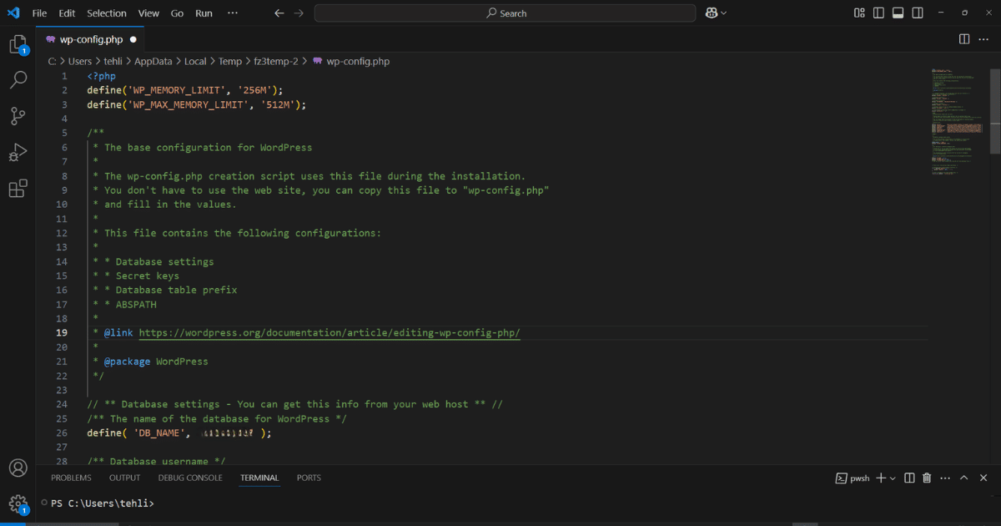Open the Source Control view
Viewport: 1001px width, 526px height.
click(x=18, y=116)
